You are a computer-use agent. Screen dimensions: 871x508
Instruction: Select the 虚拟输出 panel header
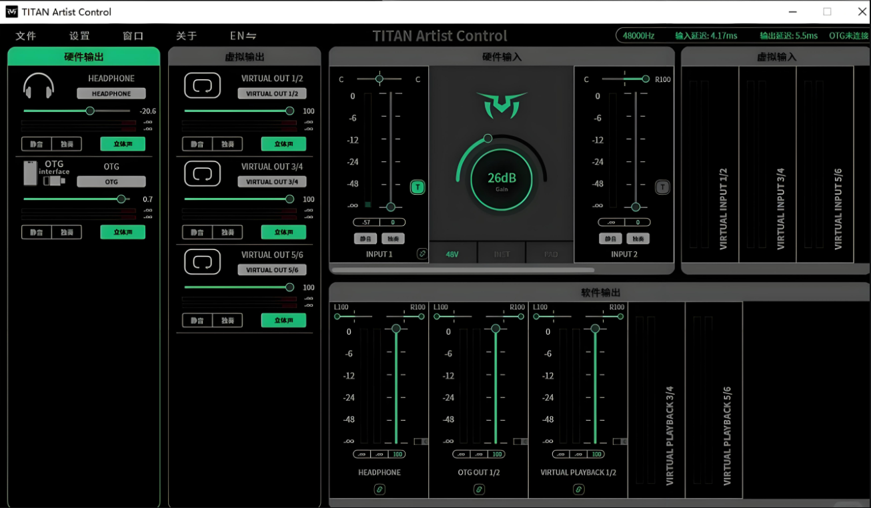point(245,57)
